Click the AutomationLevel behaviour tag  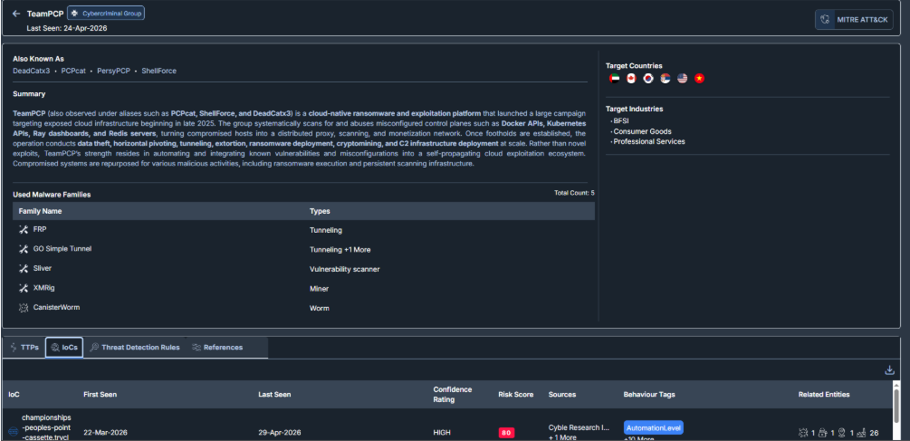654,427
